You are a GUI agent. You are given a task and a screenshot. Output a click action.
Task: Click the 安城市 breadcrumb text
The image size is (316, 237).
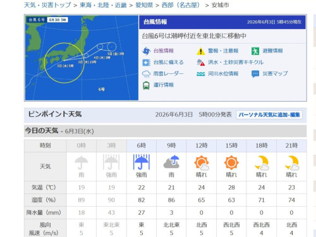(220, 5)
